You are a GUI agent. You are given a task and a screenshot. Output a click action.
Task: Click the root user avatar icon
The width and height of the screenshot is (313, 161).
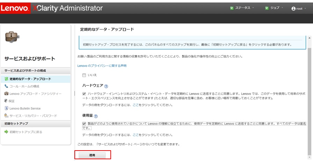click(x=293, y=9)
